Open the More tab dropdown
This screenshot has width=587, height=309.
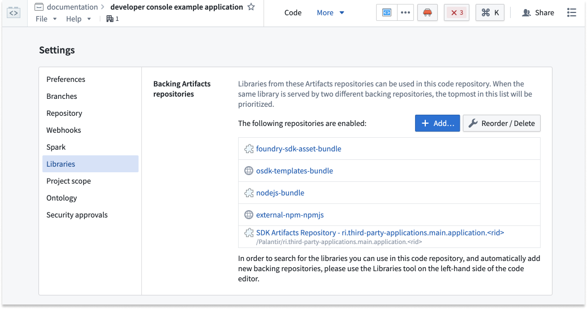(331, 13)
